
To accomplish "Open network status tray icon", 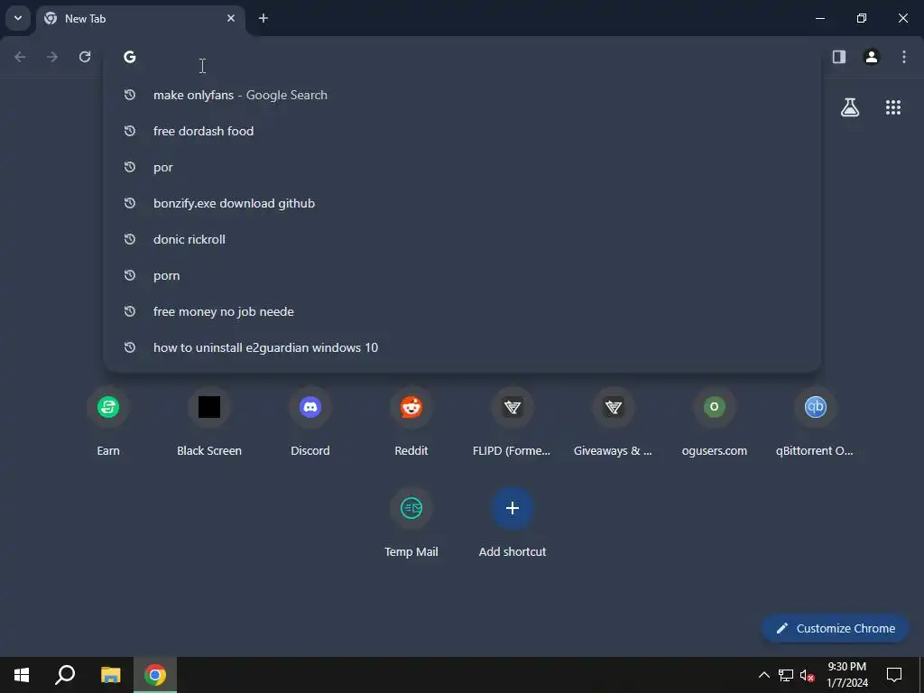I will pyautogui.click(x=786, y=675).
